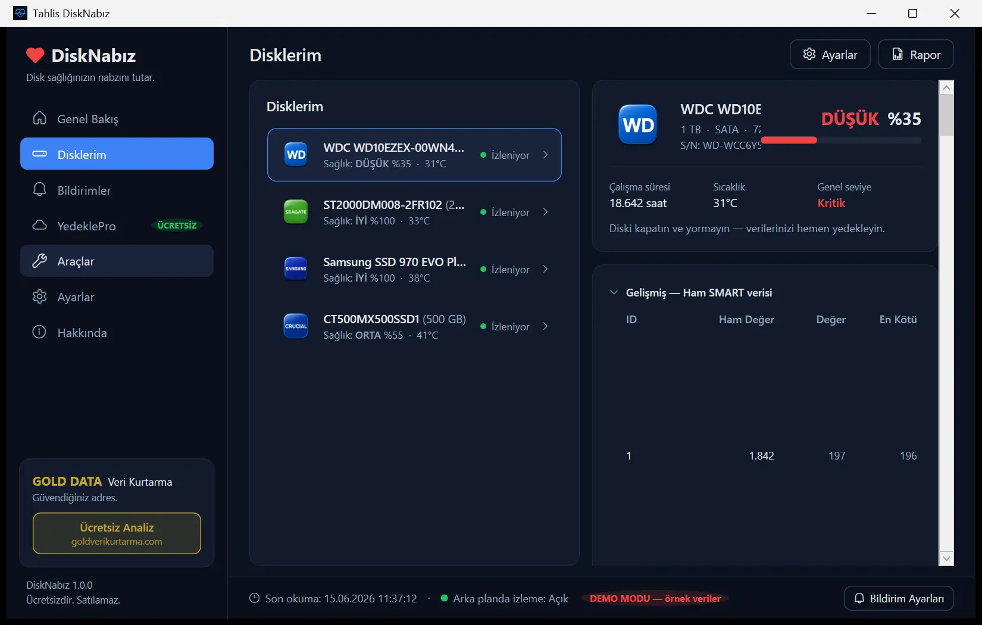
Task: Select Disklerim in the sidebar
Action: click(x=117, y=154)
